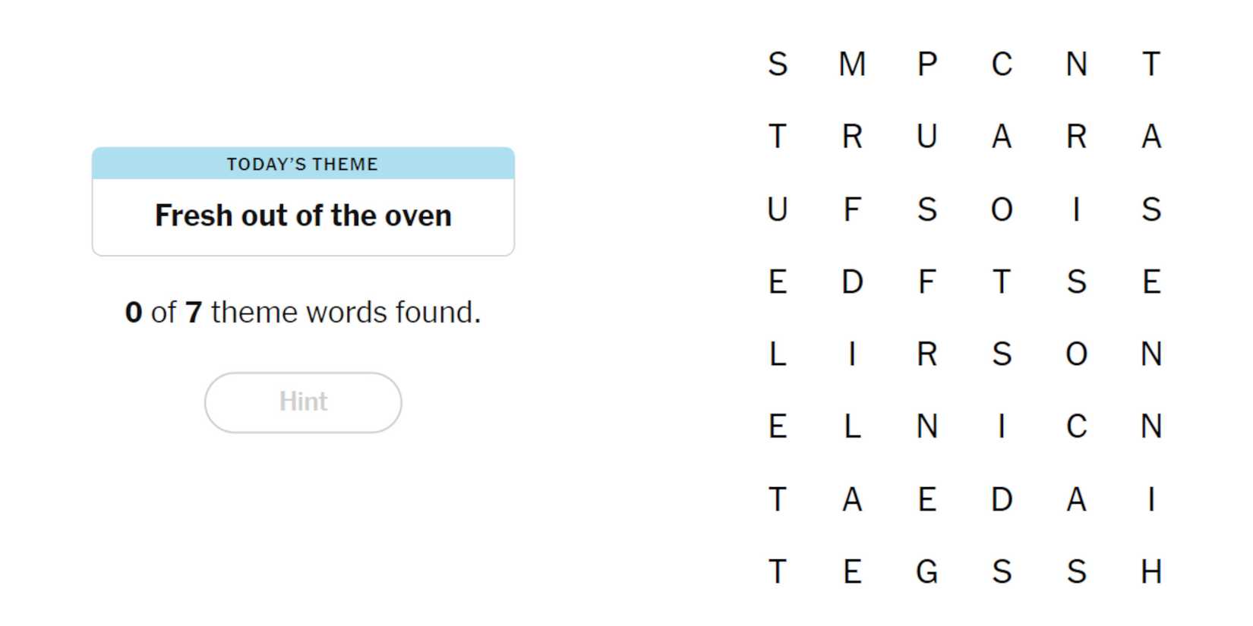Click the Hint button
Screen dimensions: 1253x626
[x=302, y=402]
